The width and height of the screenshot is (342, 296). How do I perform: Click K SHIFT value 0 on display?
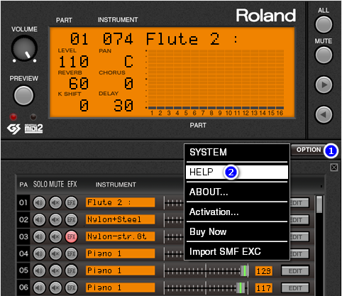[84, 106]
